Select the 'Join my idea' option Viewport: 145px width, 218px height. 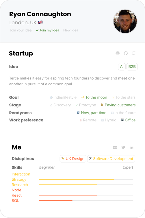pos(47,30)
